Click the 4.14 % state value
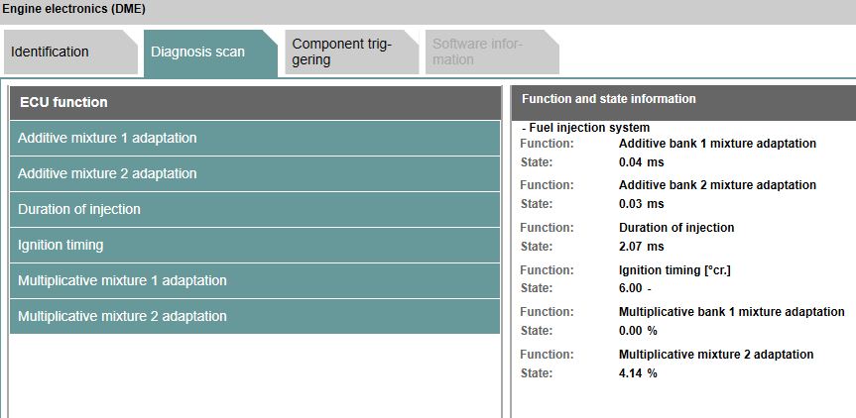Screen dimensions: 856x418 (x=638, y=373)
